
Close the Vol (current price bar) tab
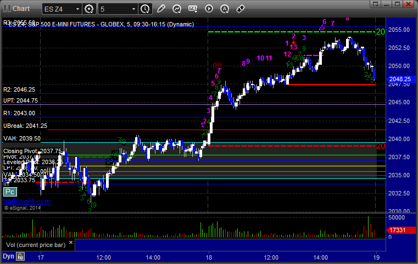[71, 243]
